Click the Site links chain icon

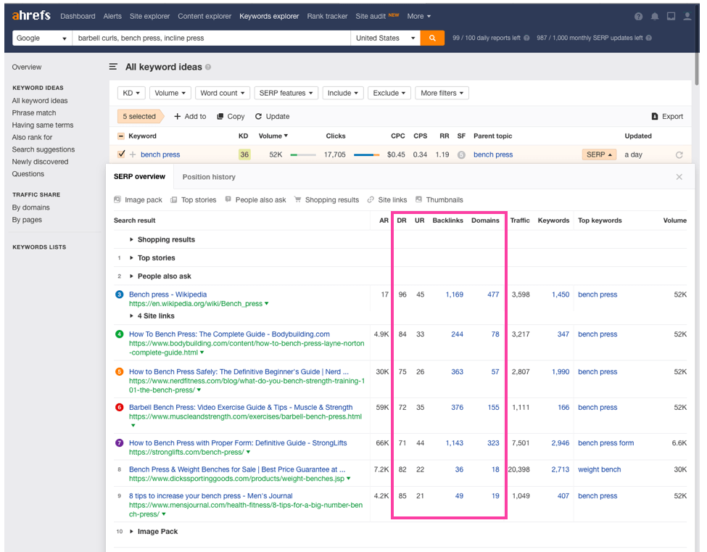pyautogui.click(x=371, y=199)
